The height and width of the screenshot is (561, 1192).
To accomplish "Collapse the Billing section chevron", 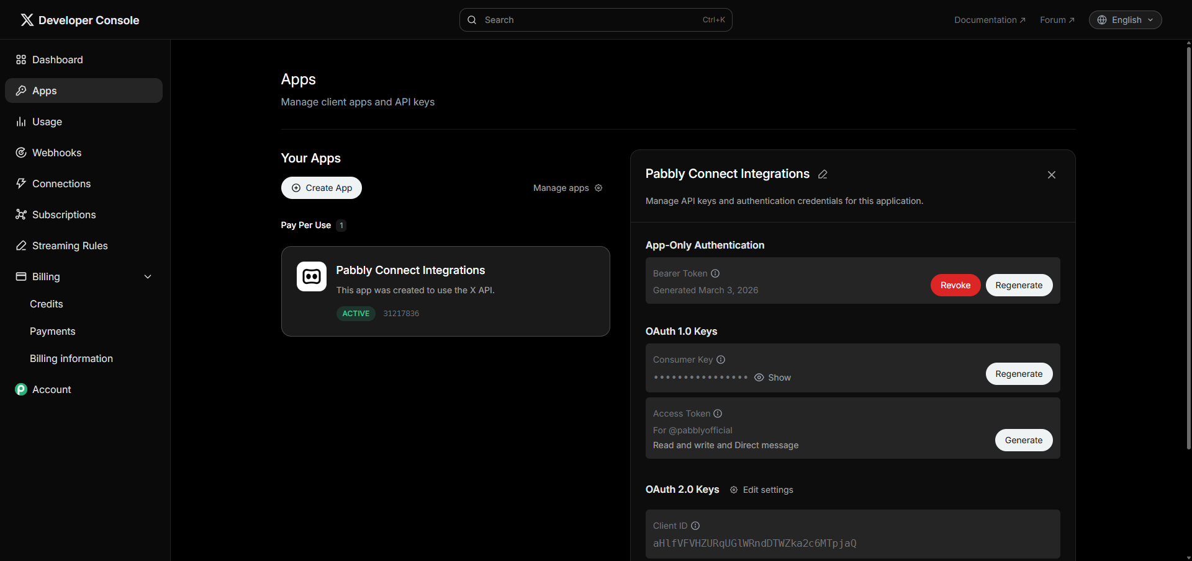I will tap(148, 276).
